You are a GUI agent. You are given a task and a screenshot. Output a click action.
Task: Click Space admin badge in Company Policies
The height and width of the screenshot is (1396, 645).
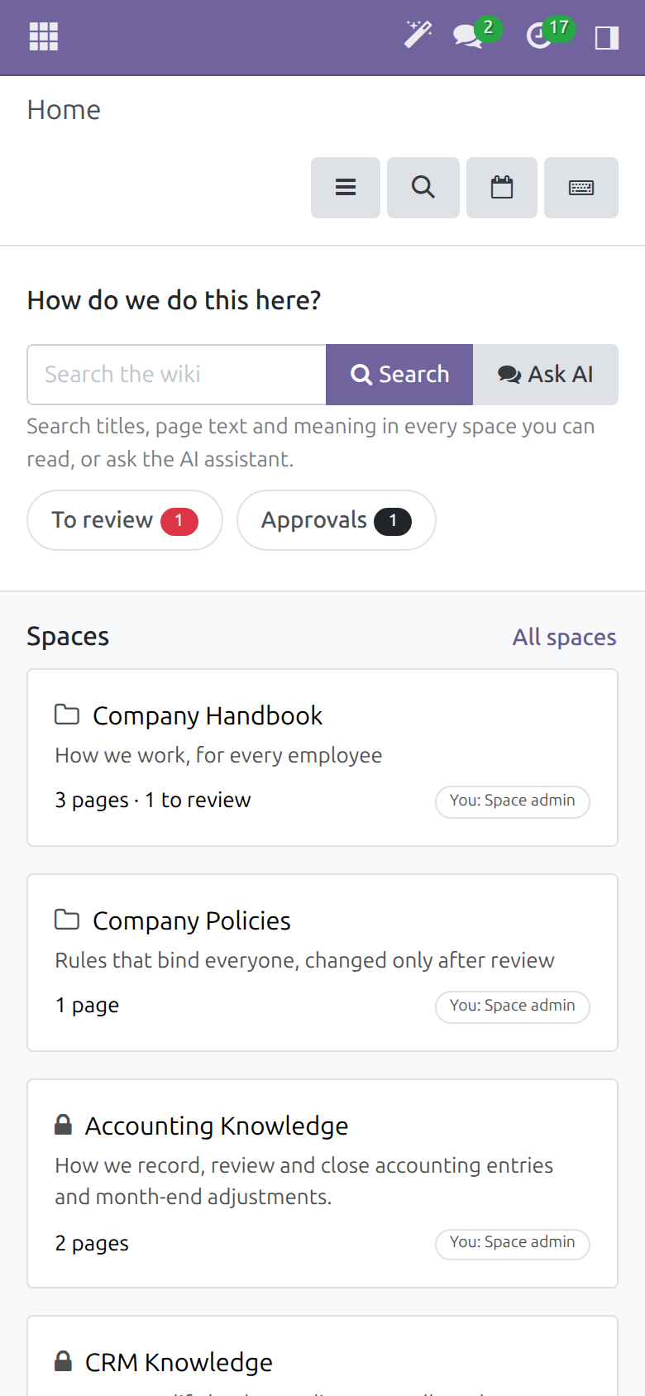(513, 1006)
